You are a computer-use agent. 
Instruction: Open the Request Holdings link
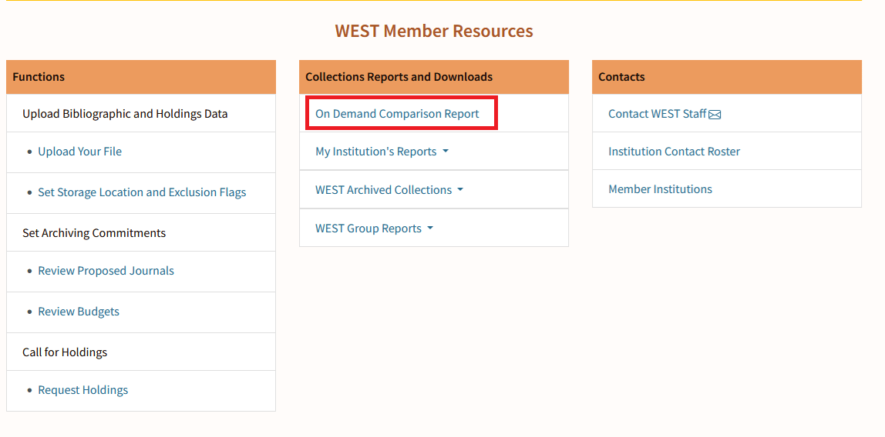[x=83, y=390]
